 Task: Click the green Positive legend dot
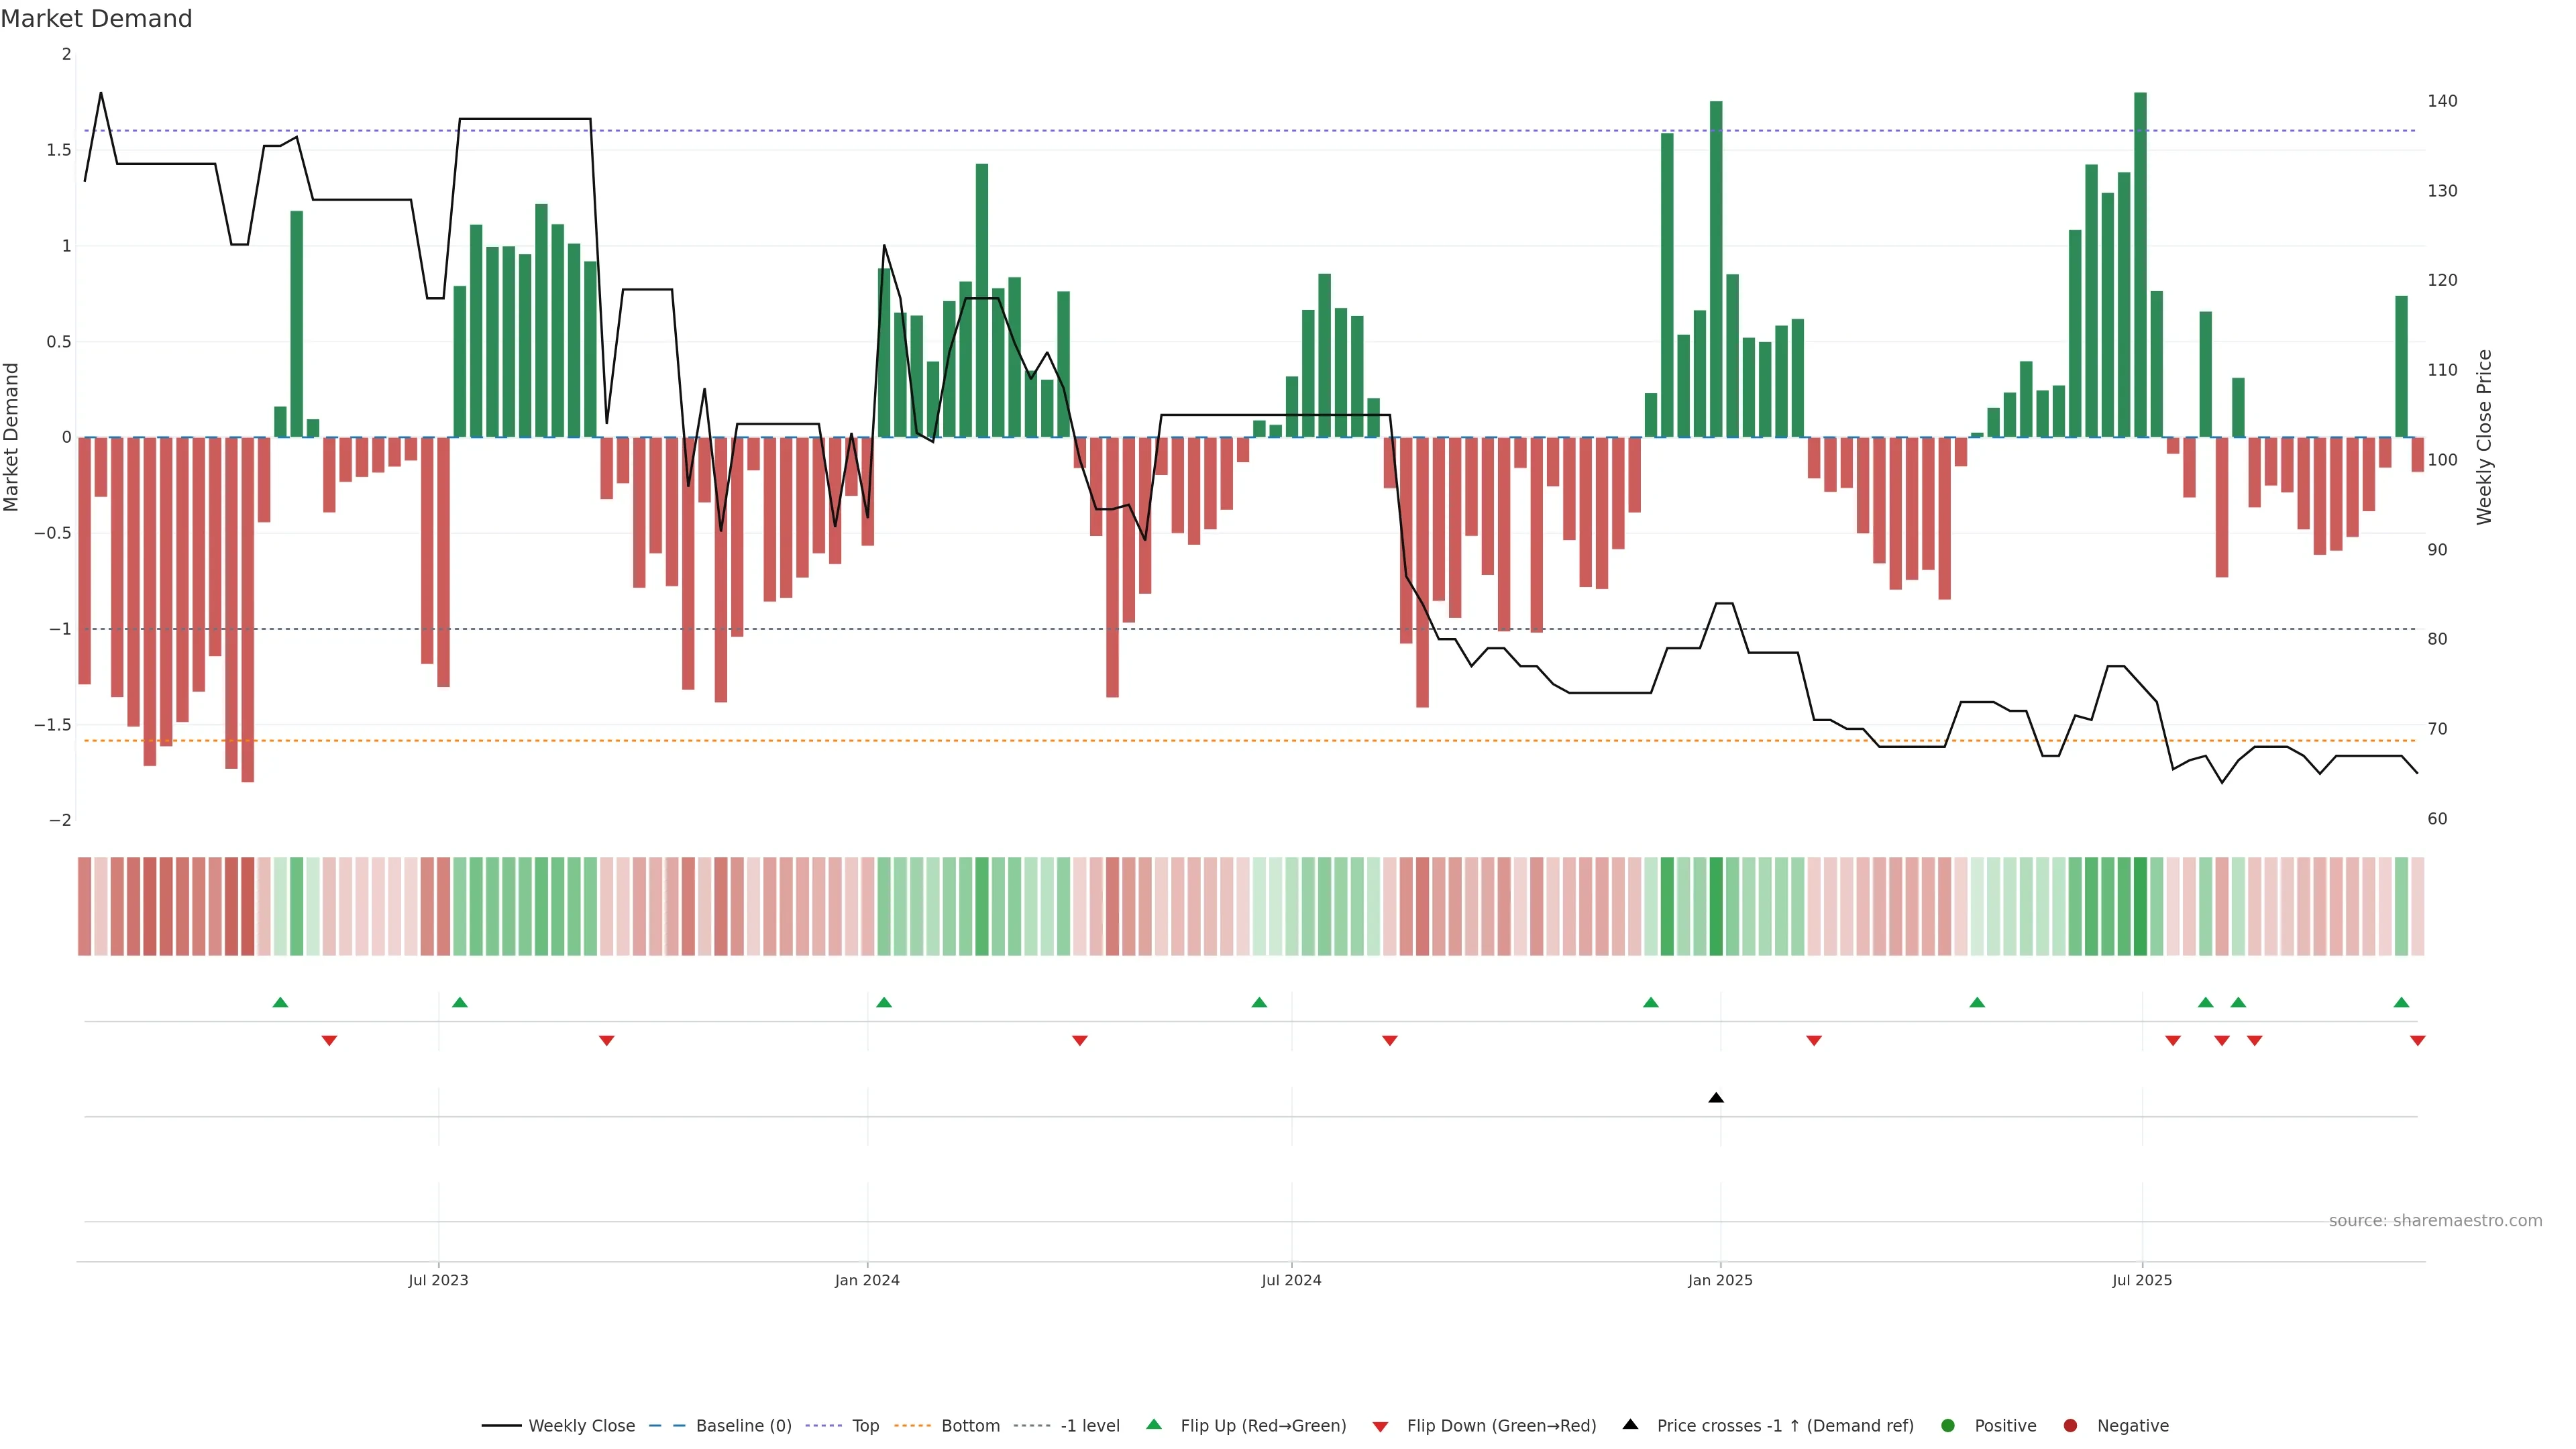tap(1947, 1425)
